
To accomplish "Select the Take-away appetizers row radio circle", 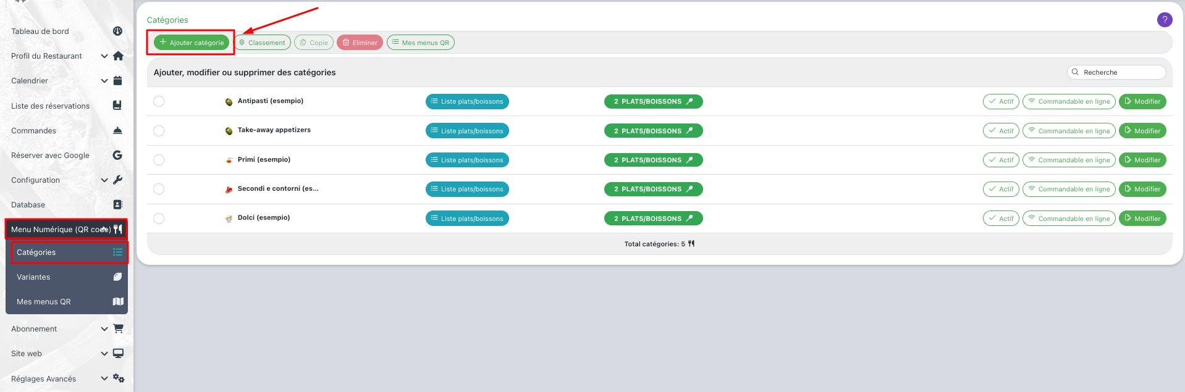I will point(159,131).
